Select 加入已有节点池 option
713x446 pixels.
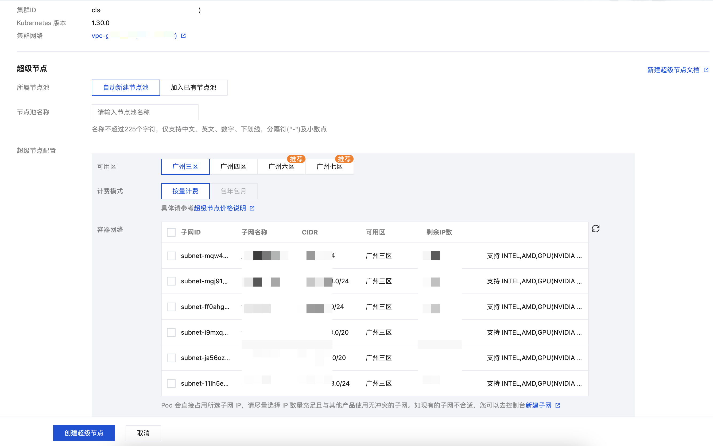pos(193,88)
